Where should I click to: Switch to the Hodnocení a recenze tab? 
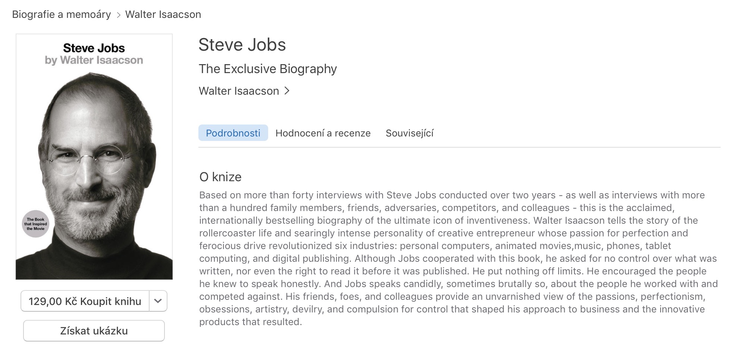tap(323, 133)
